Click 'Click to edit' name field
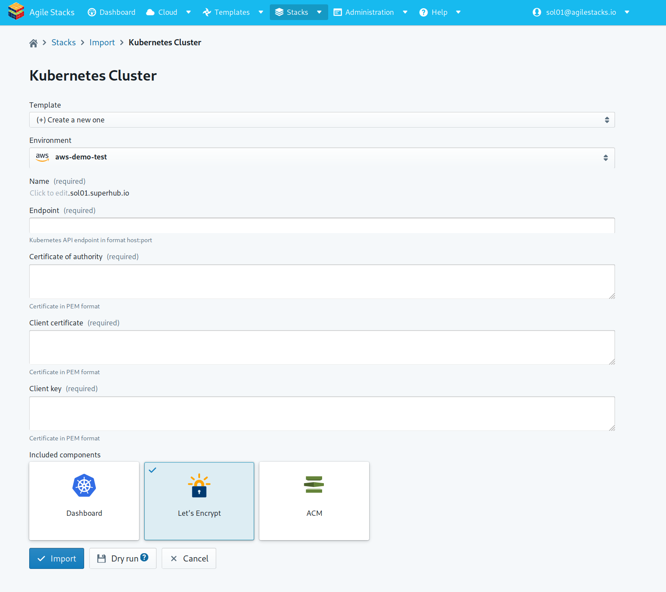Viewport: 666px width, 592px height. pyautogui.click(x=49, y=193)
